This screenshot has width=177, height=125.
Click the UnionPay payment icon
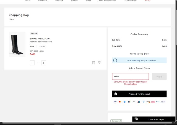tap(139, 102)
